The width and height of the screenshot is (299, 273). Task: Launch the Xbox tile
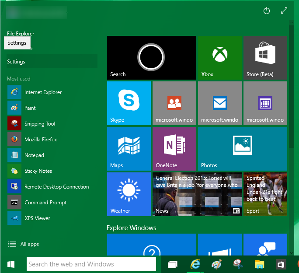click(x=220, y=58)
